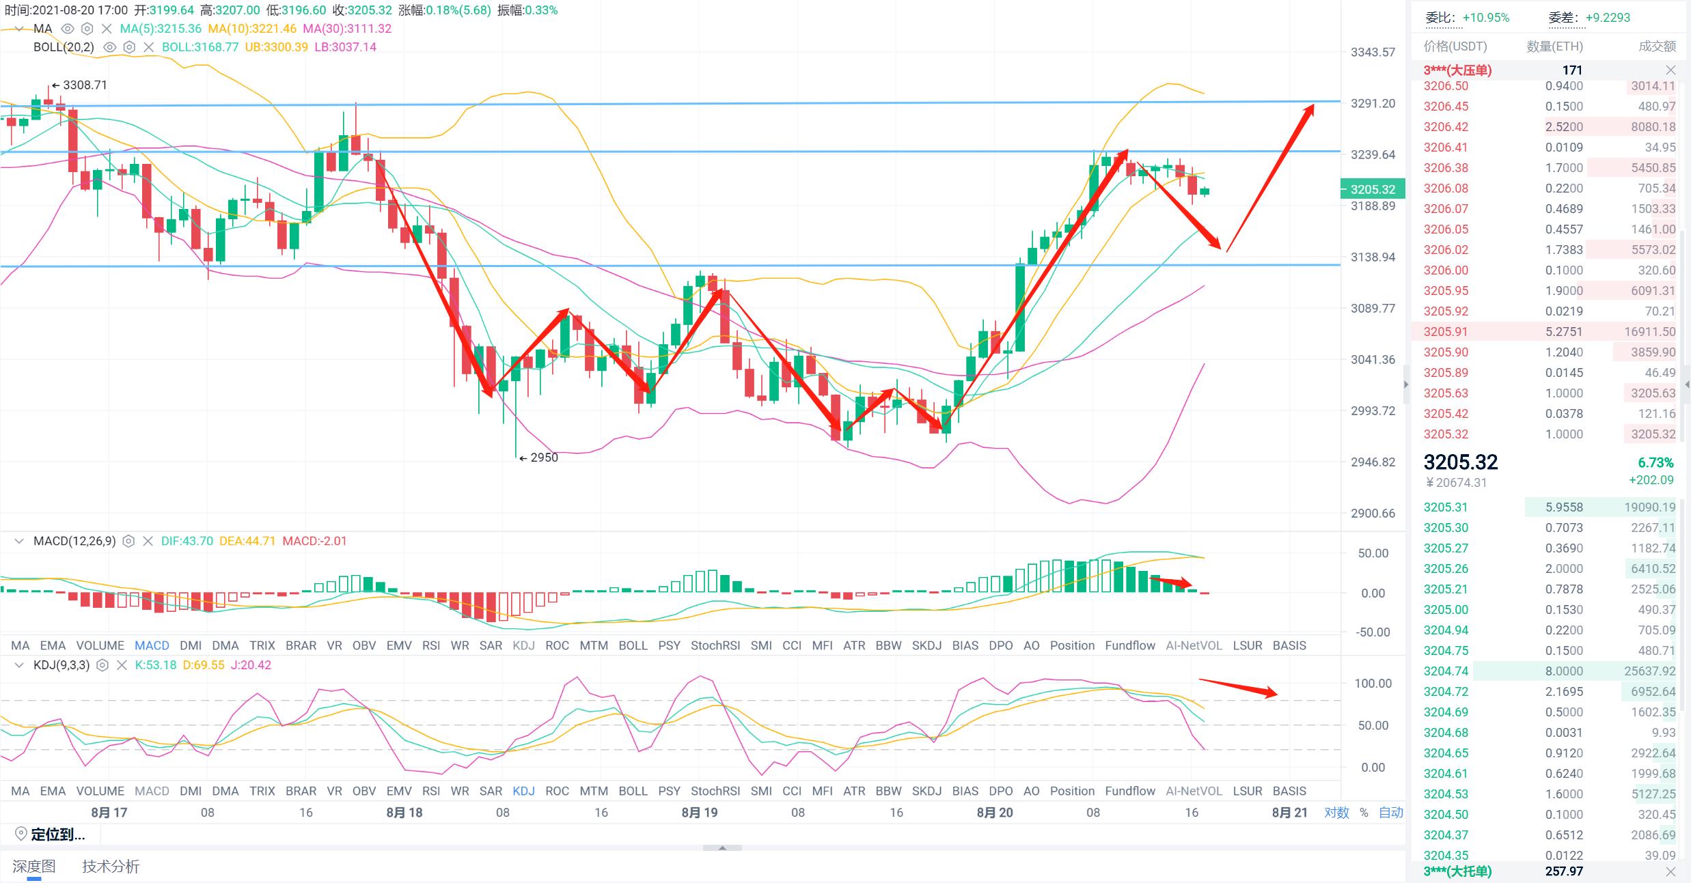Remove MACD indicator with X icon
Image resolution: width=1691 pixels, height=883 pixels.
click(148, 542)
